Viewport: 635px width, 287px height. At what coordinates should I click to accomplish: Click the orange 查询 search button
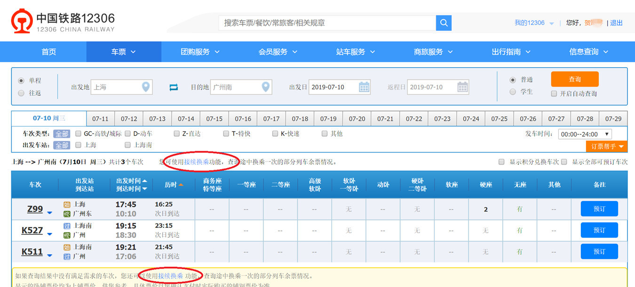pos(574,79)
